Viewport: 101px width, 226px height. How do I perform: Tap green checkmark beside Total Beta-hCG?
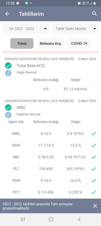tap(8, 66)
